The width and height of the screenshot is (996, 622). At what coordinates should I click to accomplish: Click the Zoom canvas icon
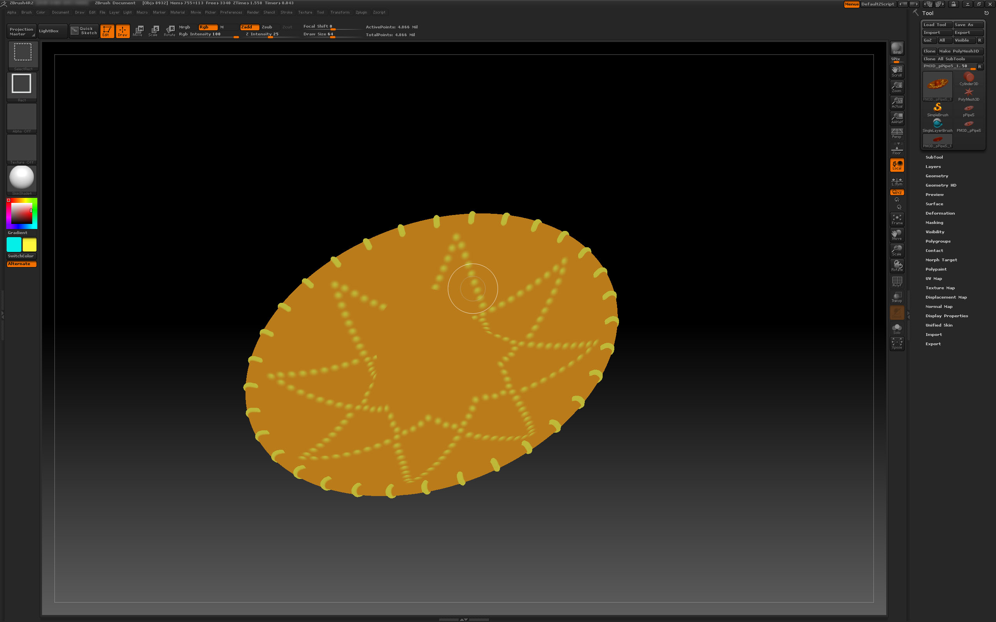pyautogui.click(x=896, y=87)
